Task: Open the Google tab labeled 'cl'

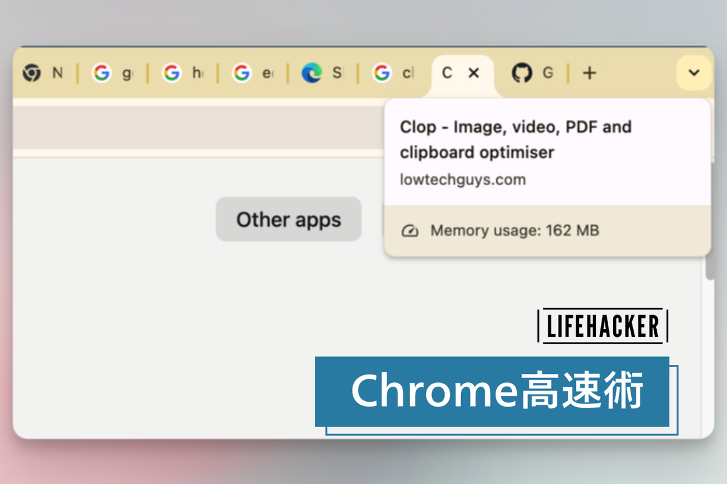Action: (393, 73)
